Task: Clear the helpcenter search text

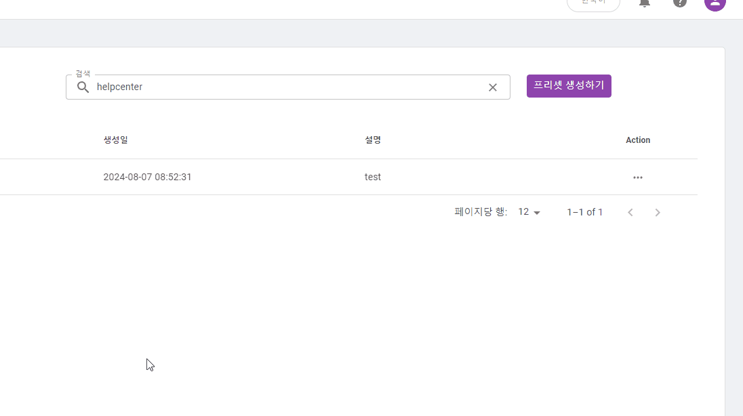Action: [x=493, y=87]
